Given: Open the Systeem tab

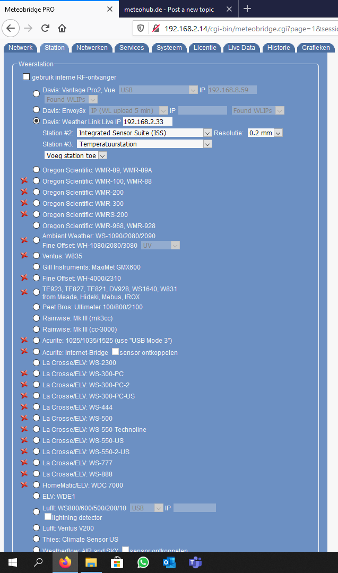Looking at the screenshot, I should pyautogui.click(x=169, y=48).
